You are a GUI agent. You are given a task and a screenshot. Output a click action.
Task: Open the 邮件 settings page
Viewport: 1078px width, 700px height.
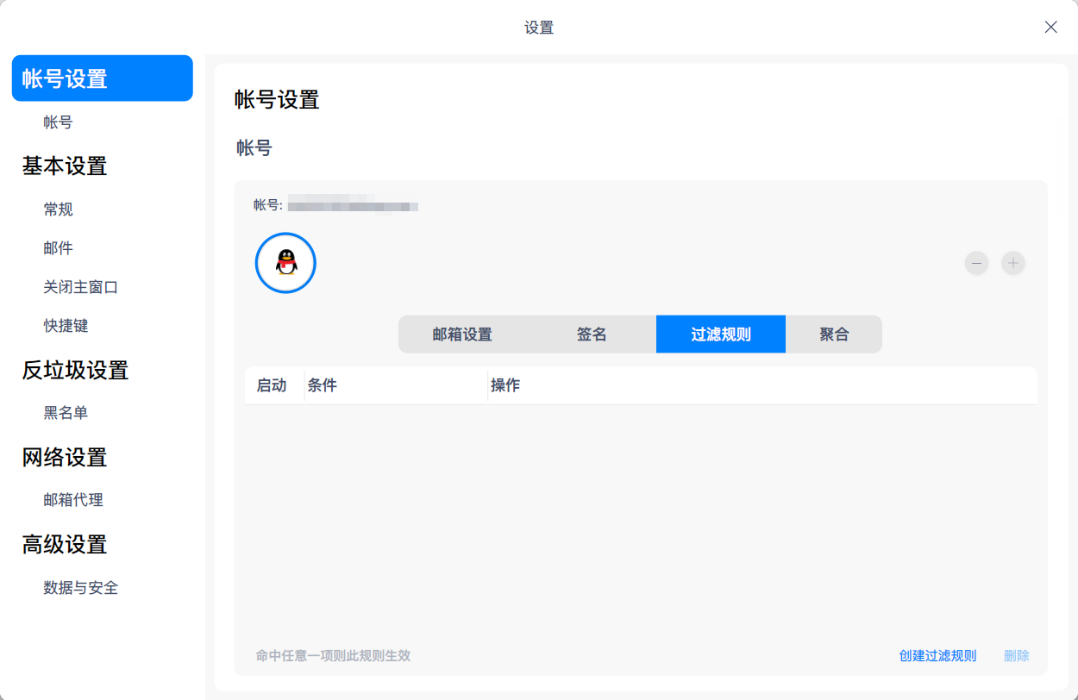[58, 247]
